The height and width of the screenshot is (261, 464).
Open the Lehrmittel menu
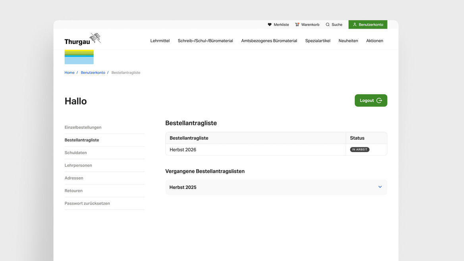coord(160,41)
